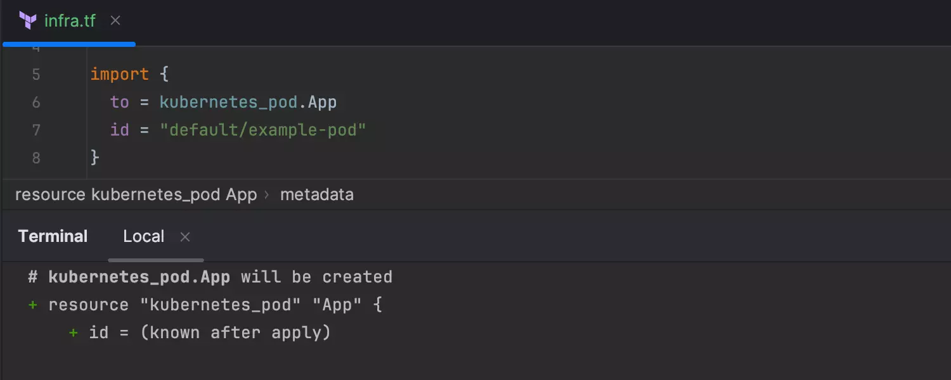951x380 pixels.
Task: Click '(known after apply)' in terminal output
Action: point(236,333)
